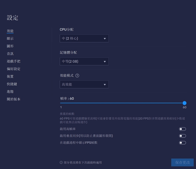
Task: Click the 記憶體分配 label
Action: tap(68, 53)
